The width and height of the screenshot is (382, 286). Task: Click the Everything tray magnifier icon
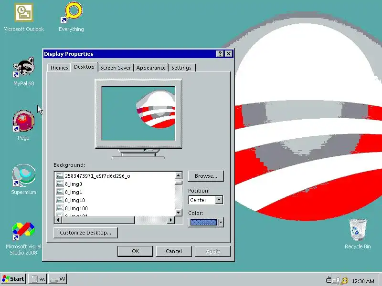pyautogui.click(x=344, y=281)
